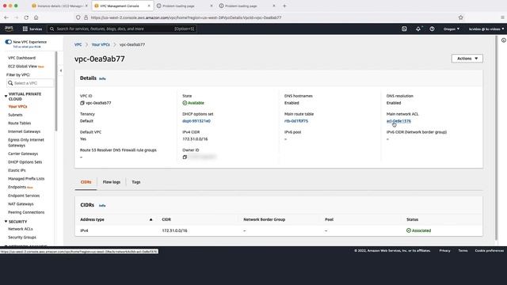The width and height of the screenshot is (507, 285).
Task: Switch to the CIDRs tab
Action: (x=86, y=182)
